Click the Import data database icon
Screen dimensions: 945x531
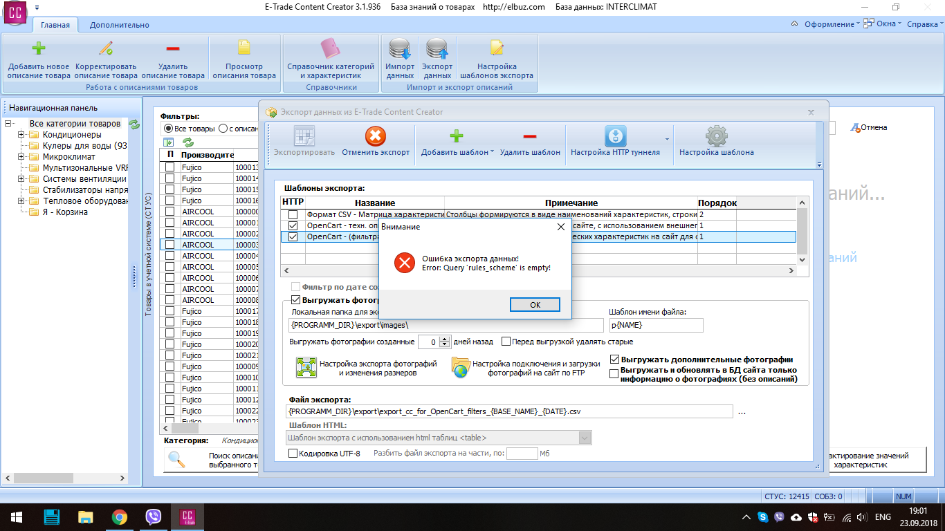click(x=400, y=48)
